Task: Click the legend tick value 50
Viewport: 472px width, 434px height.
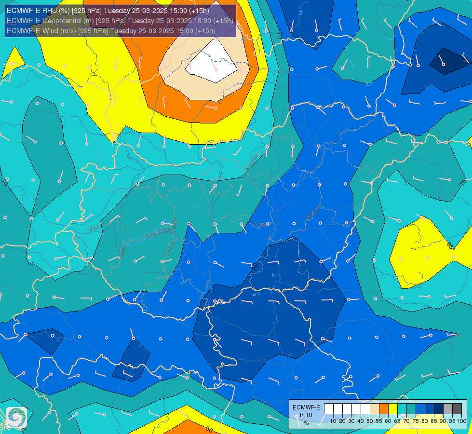Action: point(370,421)
